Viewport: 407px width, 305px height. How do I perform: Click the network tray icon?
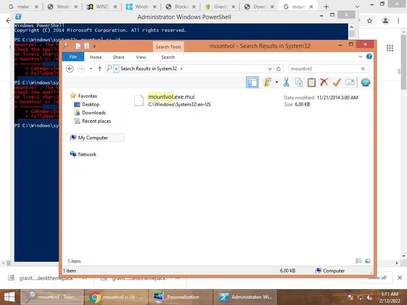pos(360,297)
